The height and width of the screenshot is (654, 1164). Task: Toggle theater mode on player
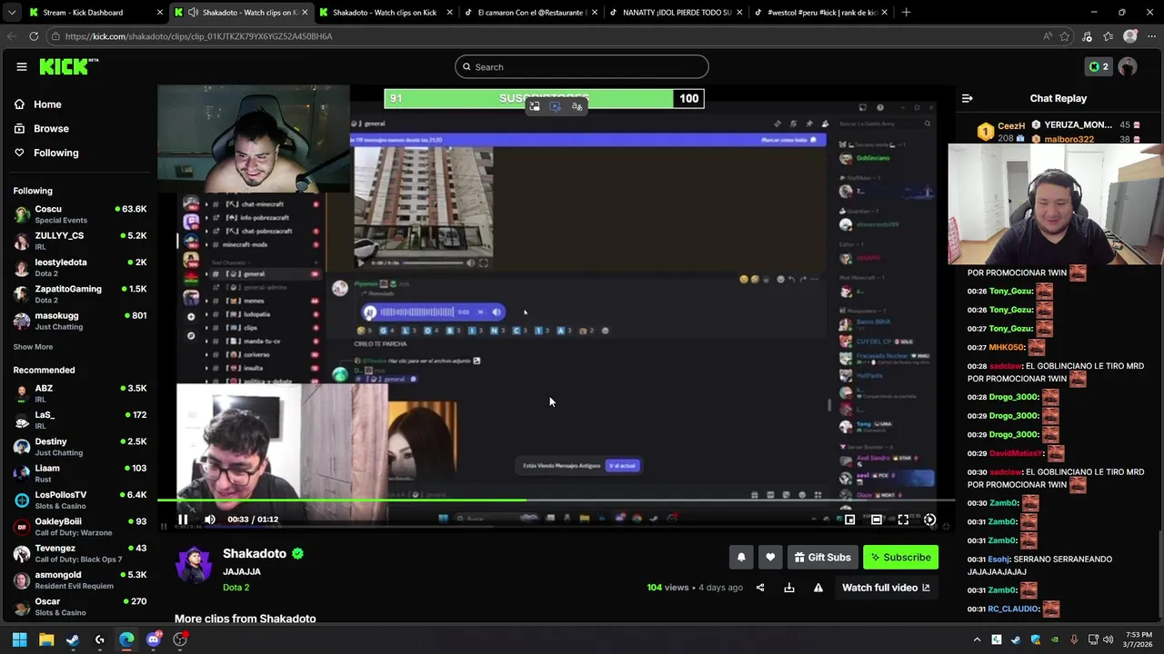pos(876,520)
